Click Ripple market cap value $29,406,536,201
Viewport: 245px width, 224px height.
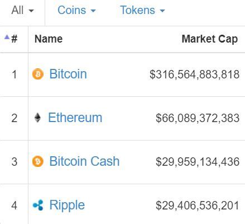(198, 206)
